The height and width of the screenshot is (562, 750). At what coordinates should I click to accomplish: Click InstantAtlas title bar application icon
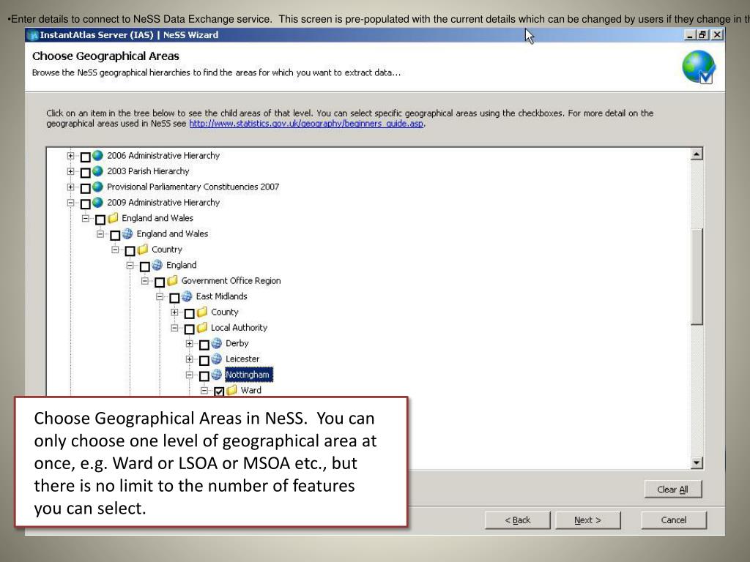(x=33, y=35)
